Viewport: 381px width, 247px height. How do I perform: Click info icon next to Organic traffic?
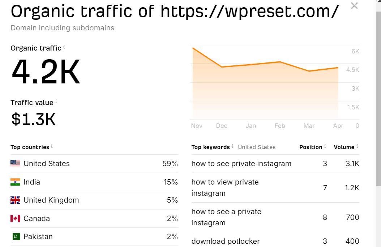tap(64, 47)
